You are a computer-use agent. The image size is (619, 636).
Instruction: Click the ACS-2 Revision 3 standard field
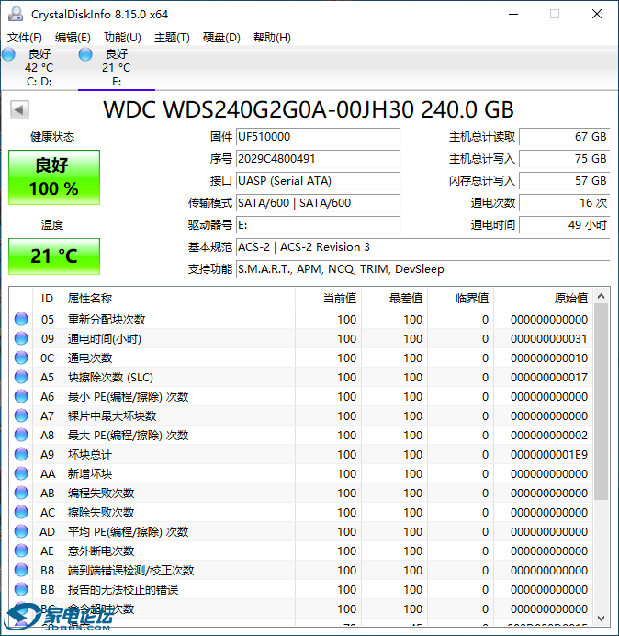pos(423,247)
